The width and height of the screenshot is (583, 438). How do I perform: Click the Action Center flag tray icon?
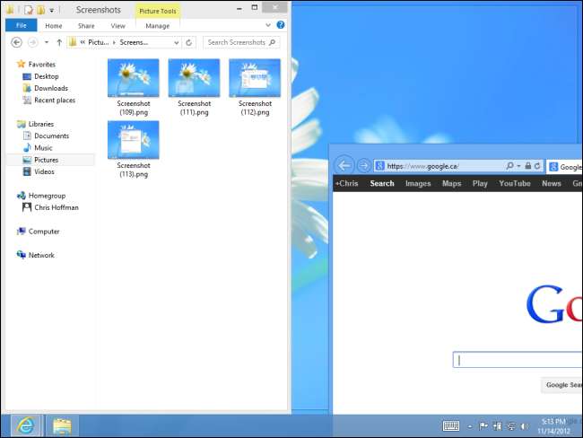click(x=483, y=426)
